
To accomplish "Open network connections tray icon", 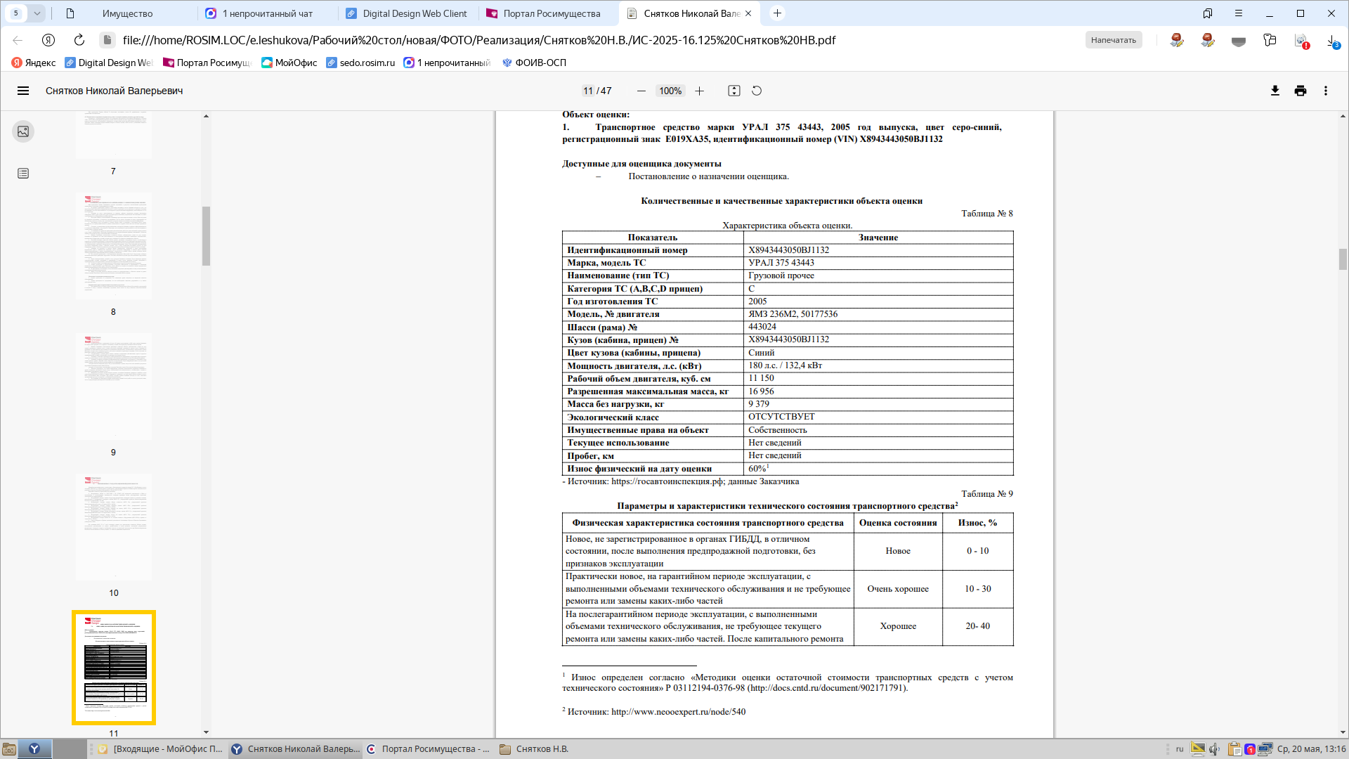I will 1265,749.
